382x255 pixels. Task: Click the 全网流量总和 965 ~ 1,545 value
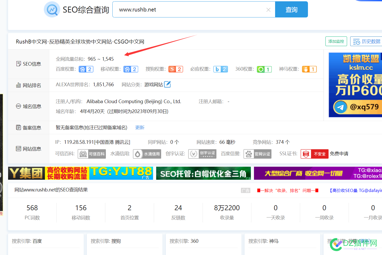click(101, 59)
